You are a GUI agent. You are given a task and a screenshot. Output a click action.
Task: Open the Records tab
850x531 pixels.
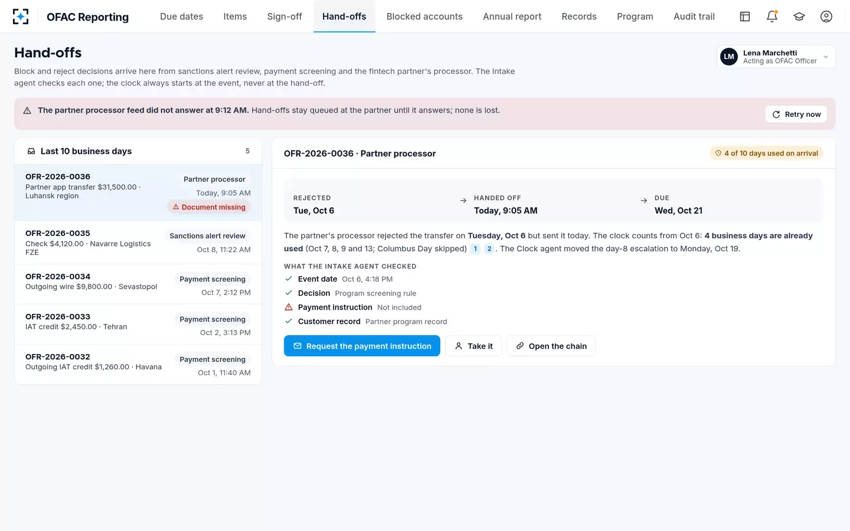[579, 17]
